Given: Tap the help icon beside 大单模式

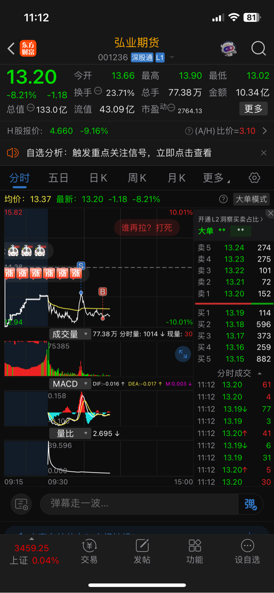Looking at the screenshot, I should click(223, 199).
